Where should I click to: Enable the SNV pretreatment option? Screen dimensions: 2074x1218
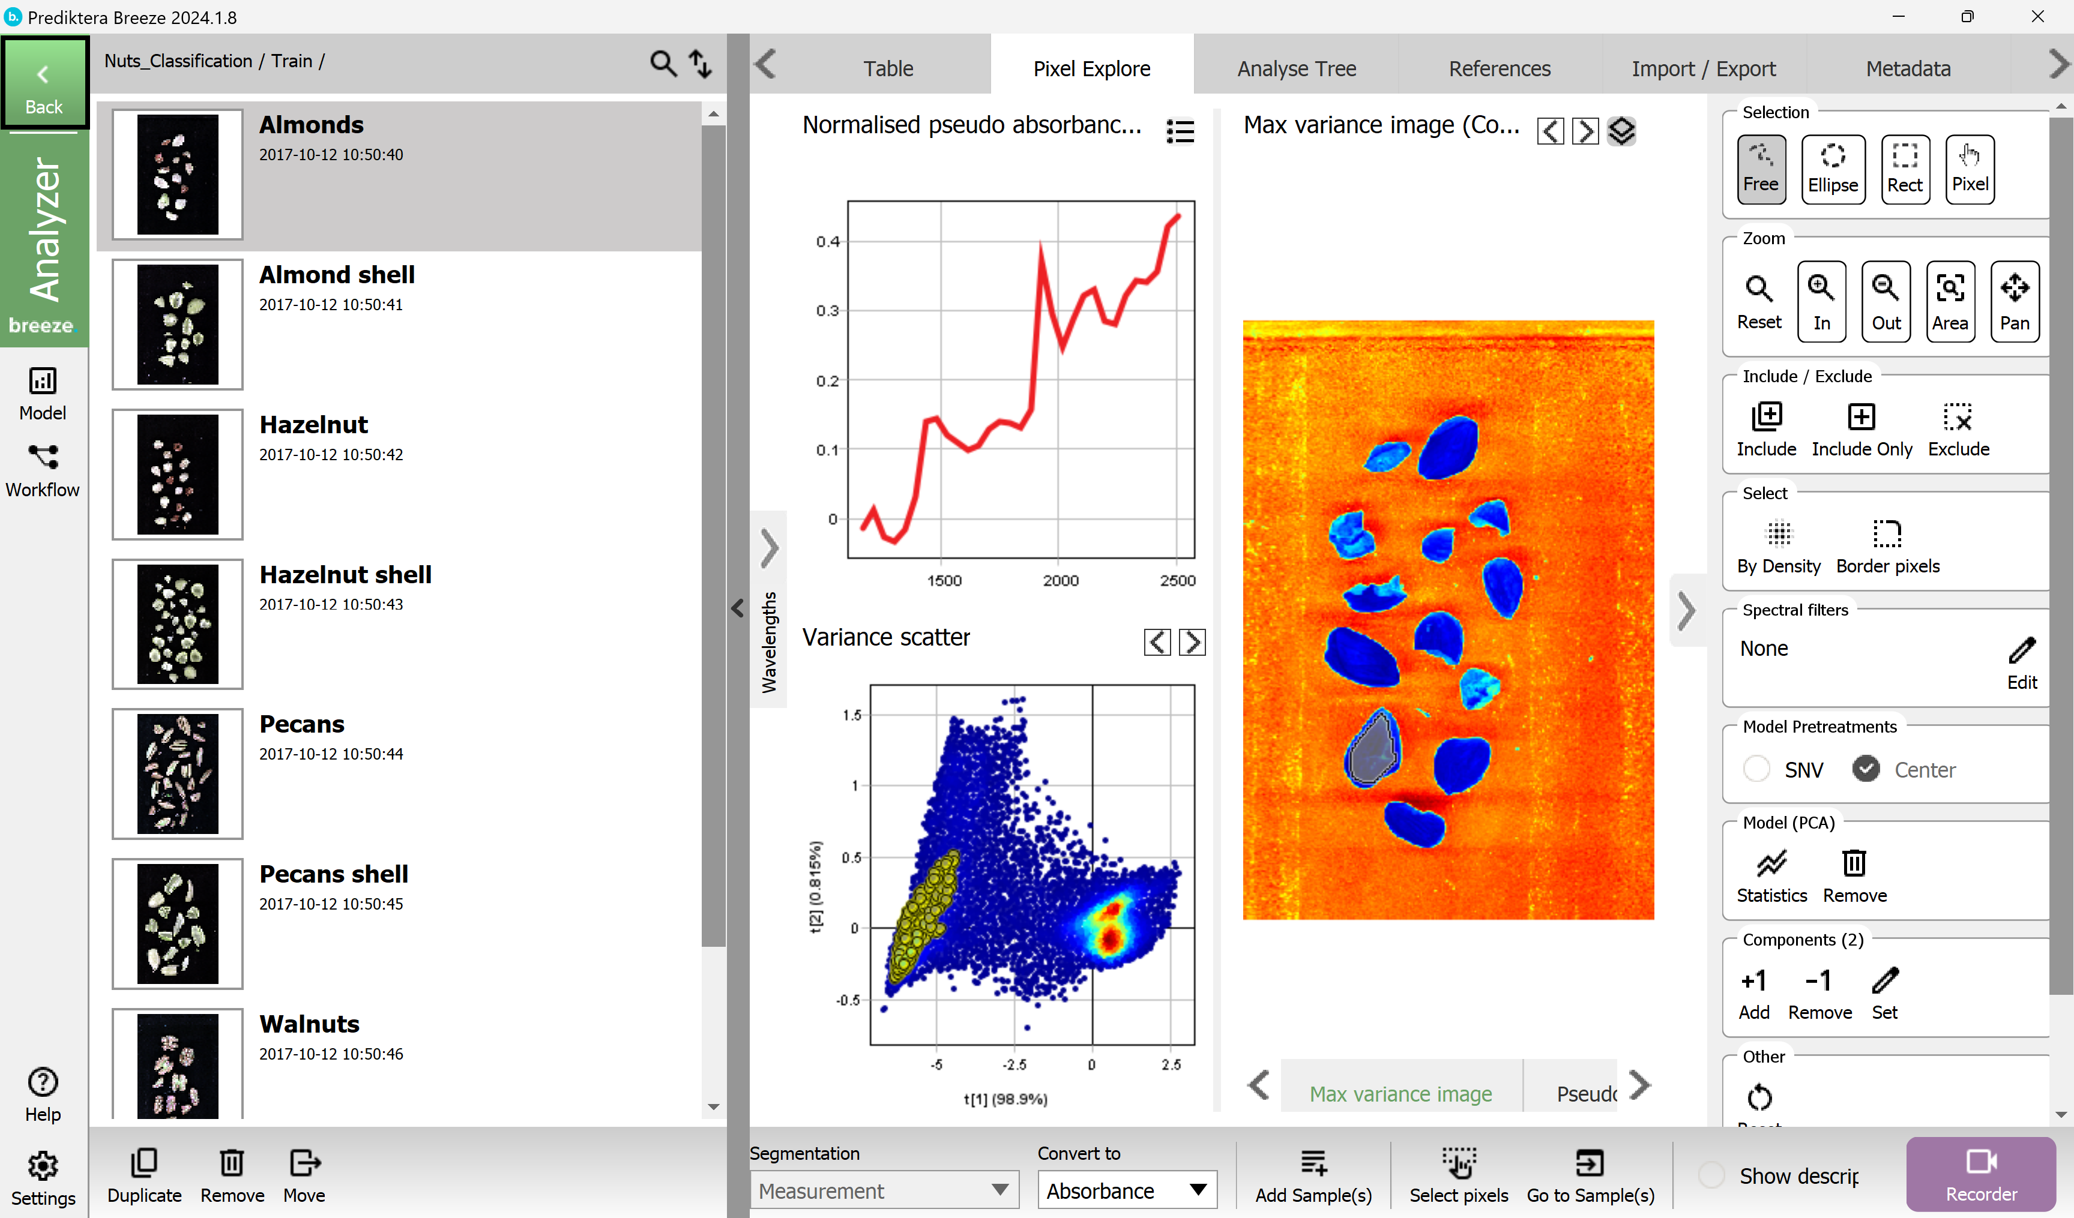(x=1756, y=769)
